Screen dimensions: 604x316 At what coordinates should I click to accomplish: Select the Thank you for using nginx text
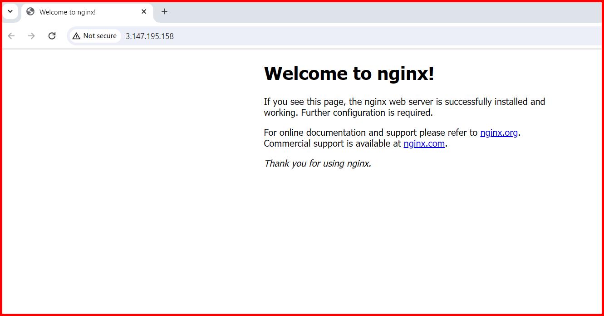[317, 163]
